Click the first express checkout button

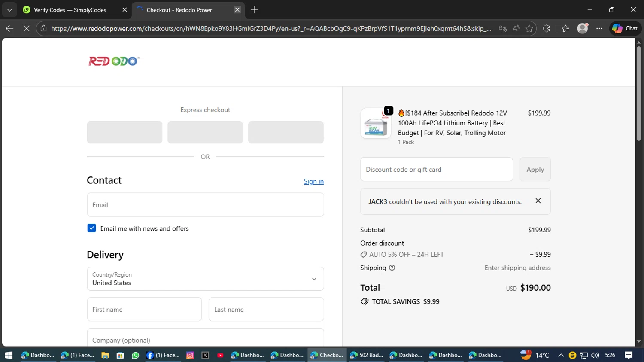click(125, 132)
